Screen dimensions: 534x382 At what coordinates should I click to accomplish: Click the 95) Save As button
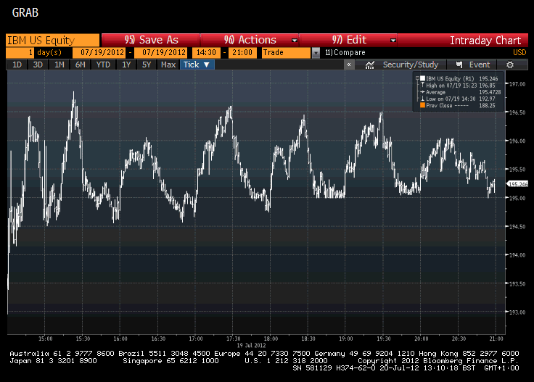(151, 40)
